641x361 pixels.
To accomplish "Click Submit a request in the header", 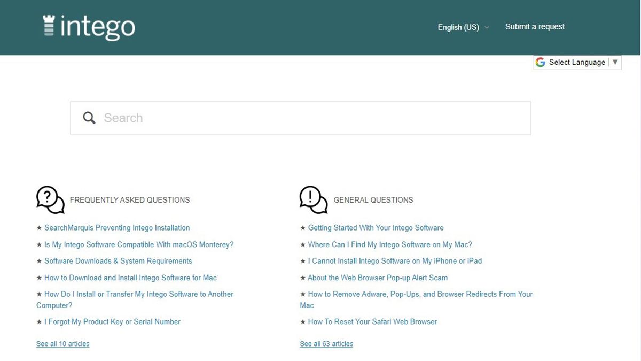I will point(535,27).
